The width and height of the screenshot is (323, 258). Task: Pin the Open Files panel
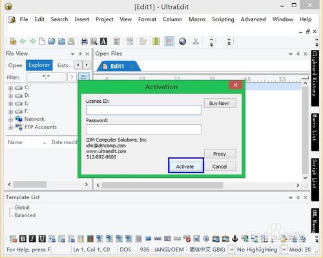tap(298, 54)
